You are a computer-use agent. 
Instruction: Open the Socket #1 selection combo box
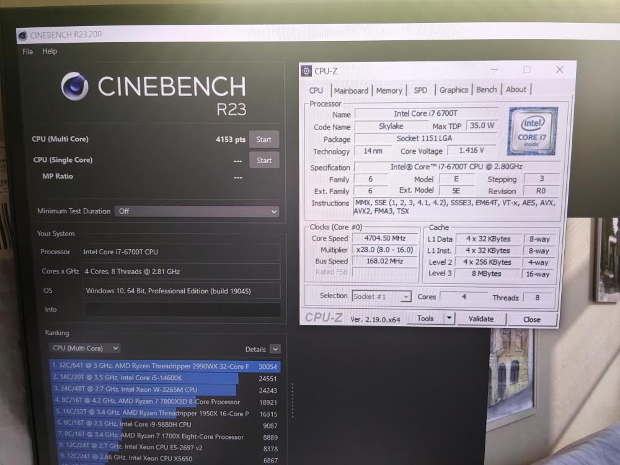(x=381, y=296)
